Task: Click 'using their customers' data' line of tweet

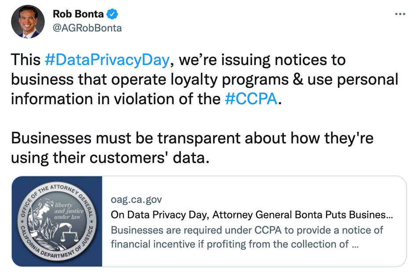Action: pyautogui.click(x=108, y=157)
